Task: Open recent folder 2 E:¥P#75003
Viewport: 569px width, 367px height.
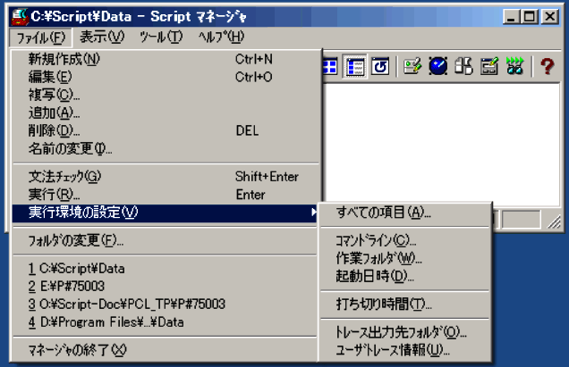Action: click(166, 287)
